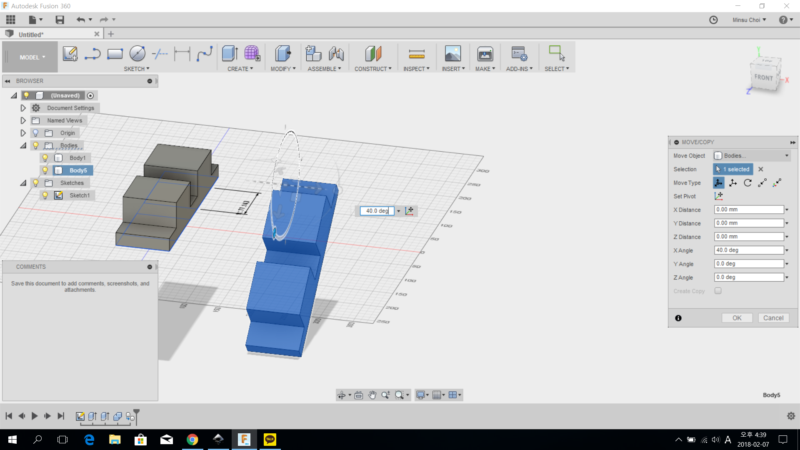Choose the 2-Point Rectangle tool
Image resolution: width=800 pixels, height=450 pixels.
pyautogui.click(x=115, y=54)
